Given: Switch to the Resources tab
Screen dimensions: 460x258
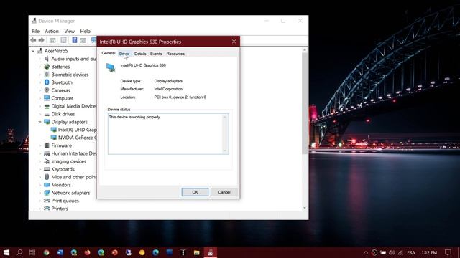Looking at the screenshot, I should [175, 54].
